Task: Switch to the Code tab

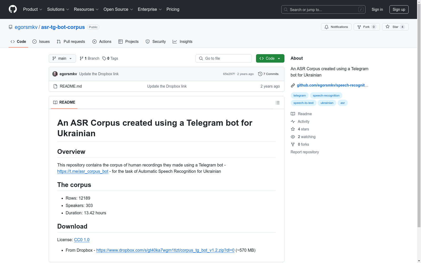Action: pos(18,42)
